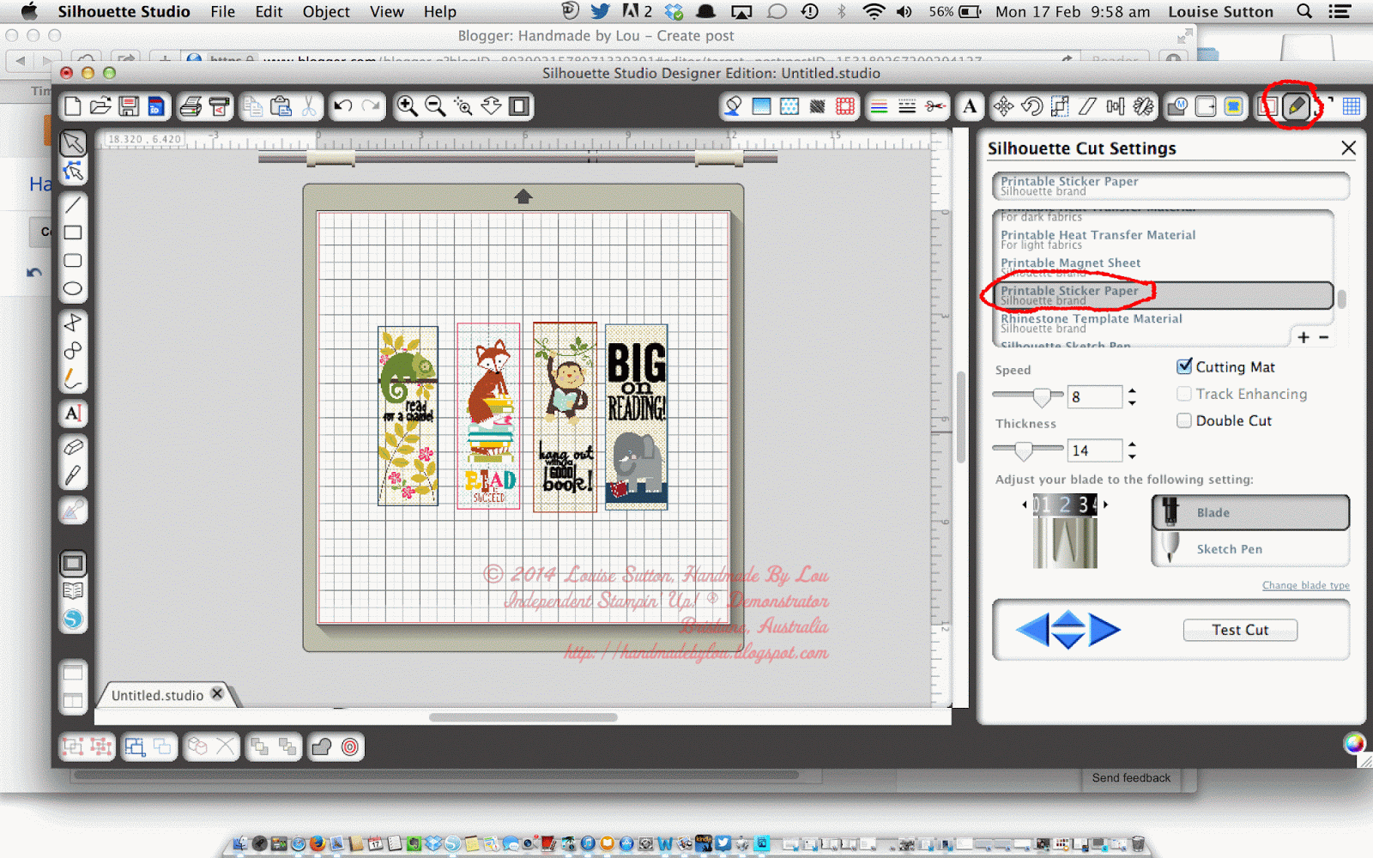
Task: Pick the Draw a Line tool
Action: pos(73,204)
